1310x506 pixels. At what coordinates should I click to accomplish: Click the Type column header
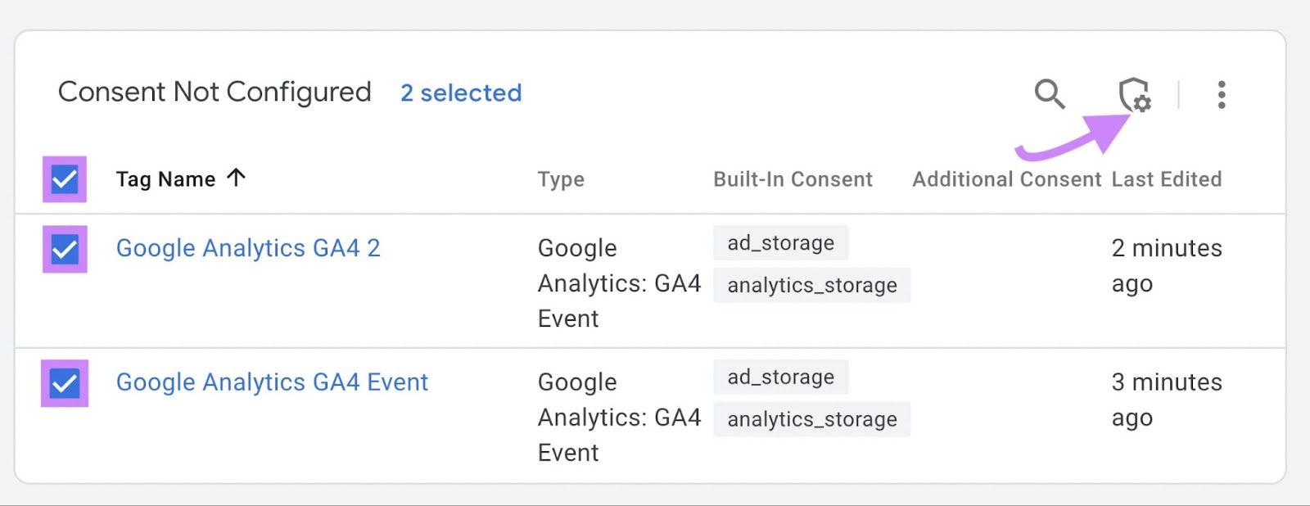click(x=561, y=180)
